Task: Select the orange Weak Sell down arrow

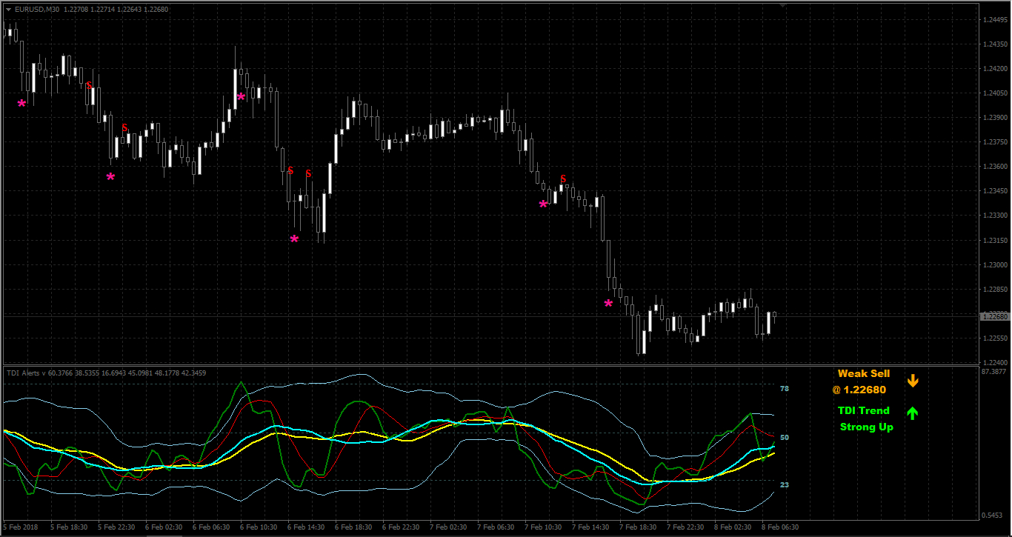Action: pos(913,381)
